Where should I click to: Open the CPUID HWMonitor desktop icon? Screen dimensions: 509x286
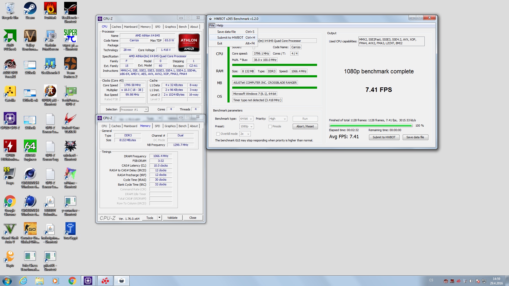[10, 150]
